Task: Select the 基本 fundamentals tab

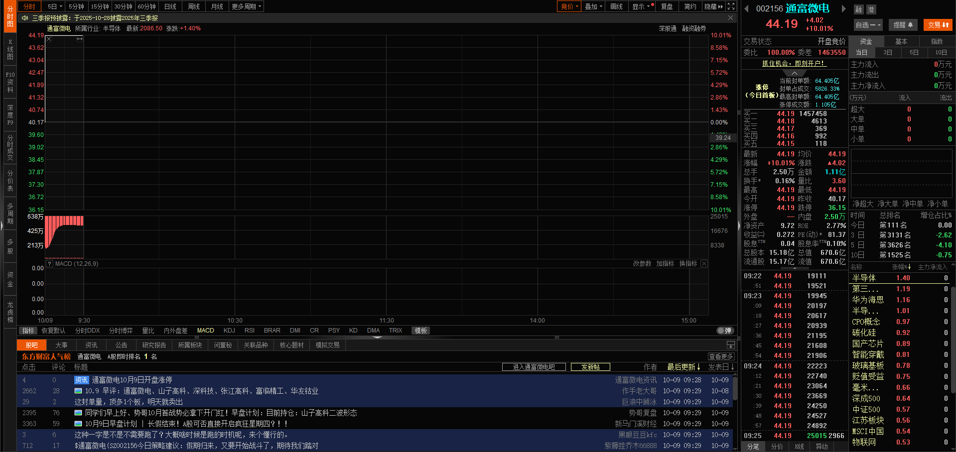Action: click(x=901, y=41)
